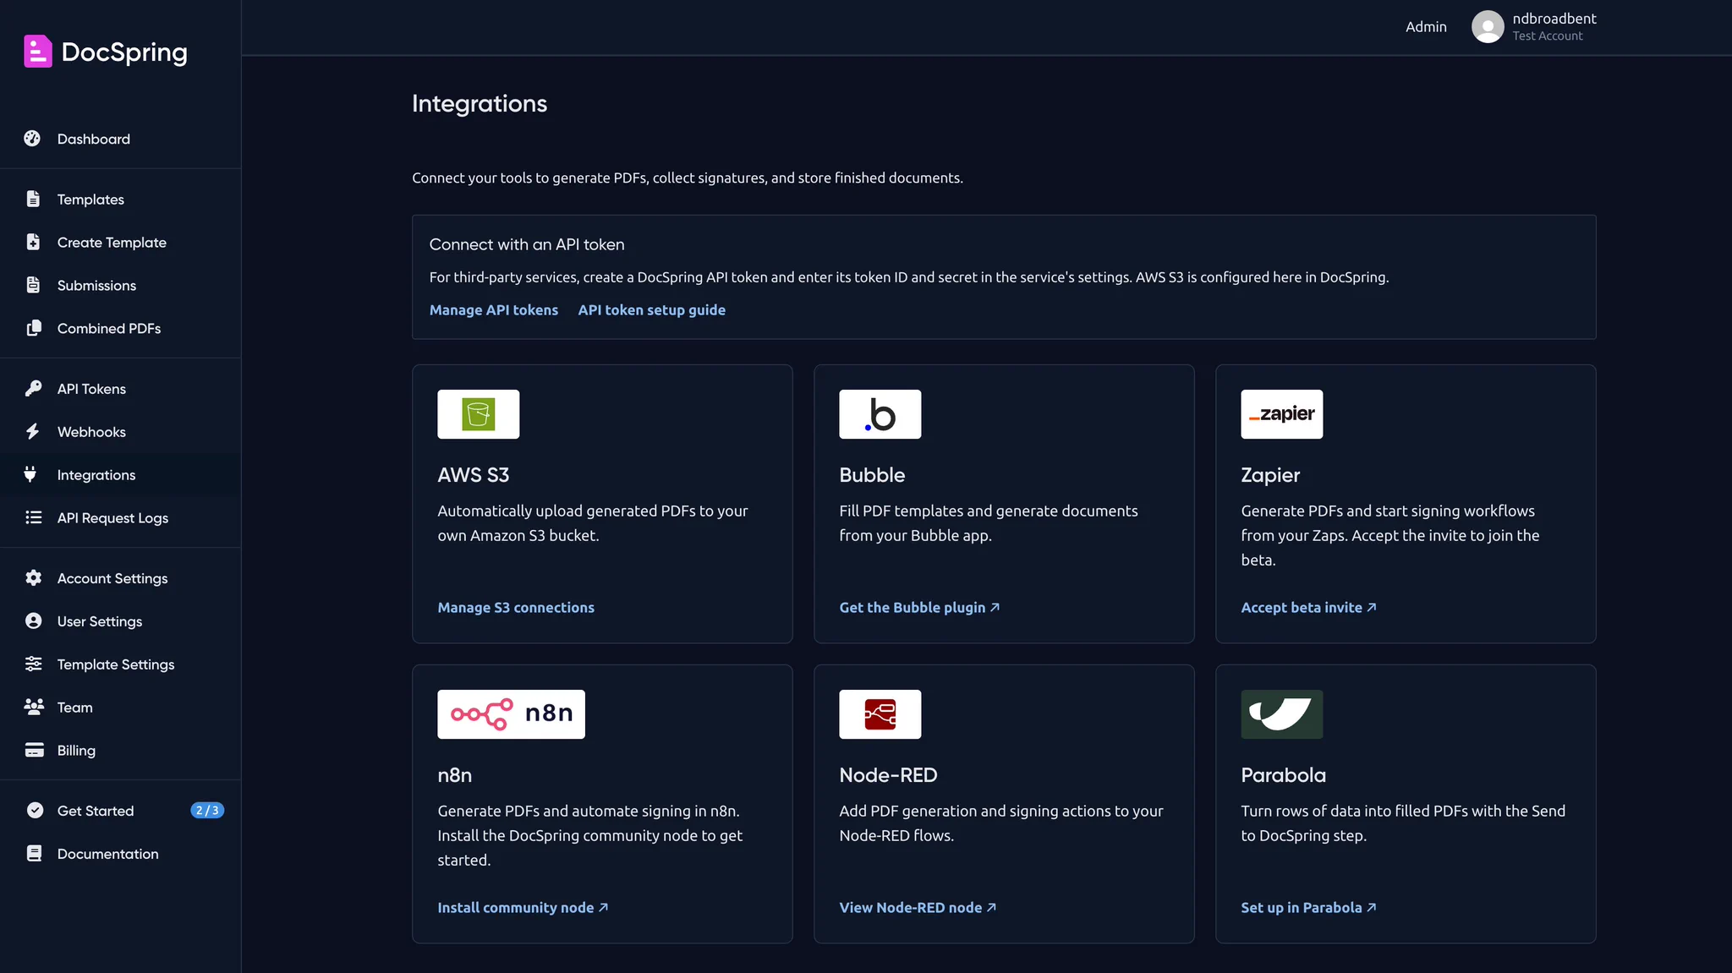1732x973 pixels.
Task: Open Create Template in sidebar
Action: pyautogui.click(x=120, y=242)
